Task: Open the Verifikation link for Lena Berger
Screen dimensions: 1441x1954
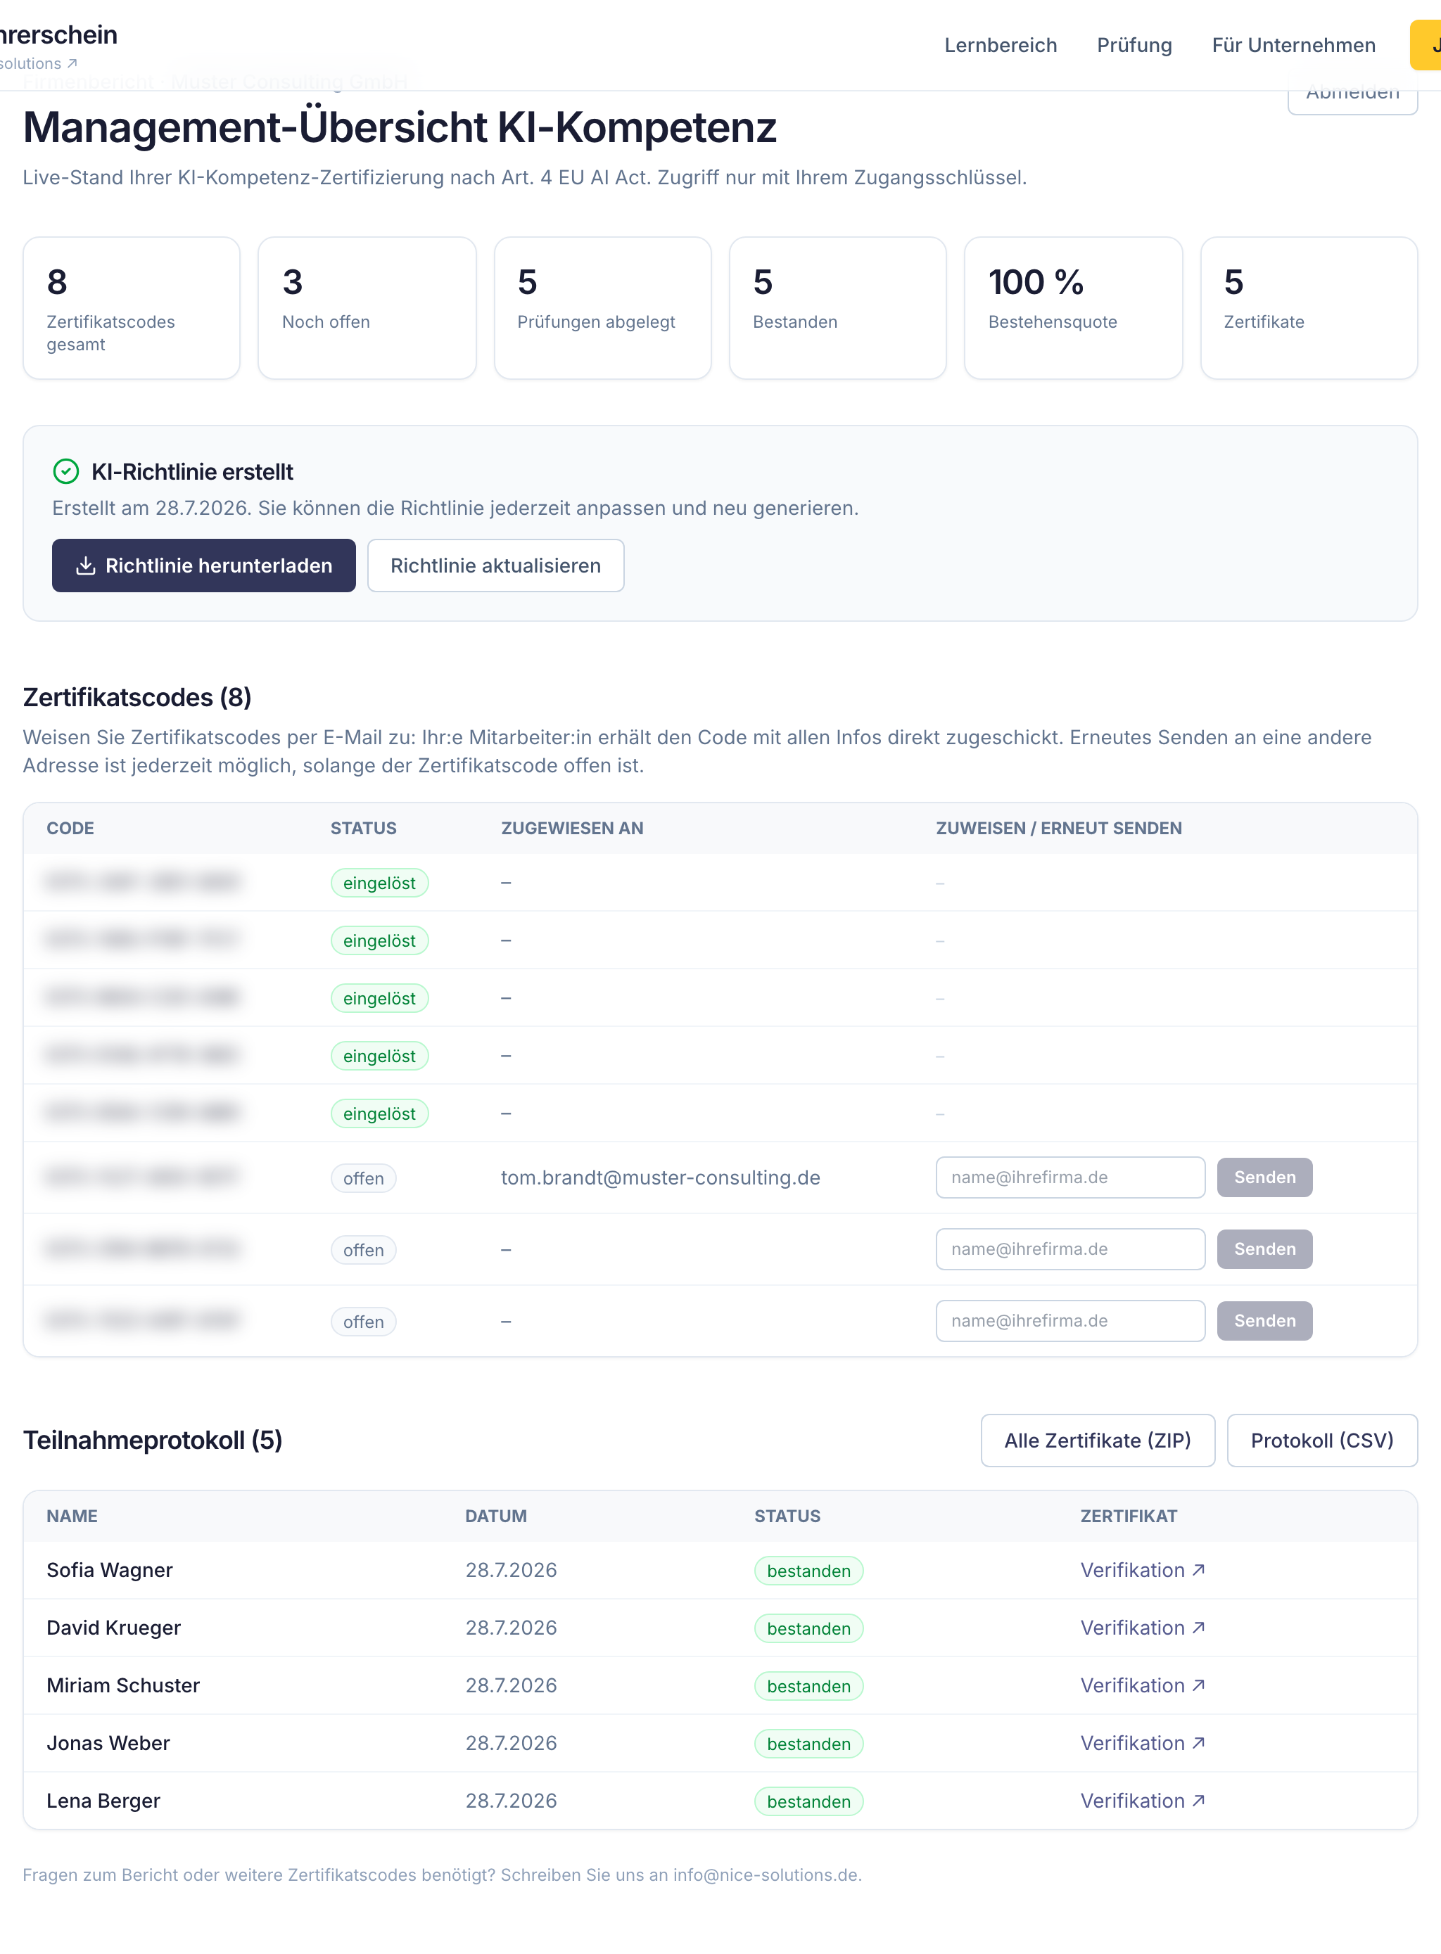Action: point(1143,1800)
